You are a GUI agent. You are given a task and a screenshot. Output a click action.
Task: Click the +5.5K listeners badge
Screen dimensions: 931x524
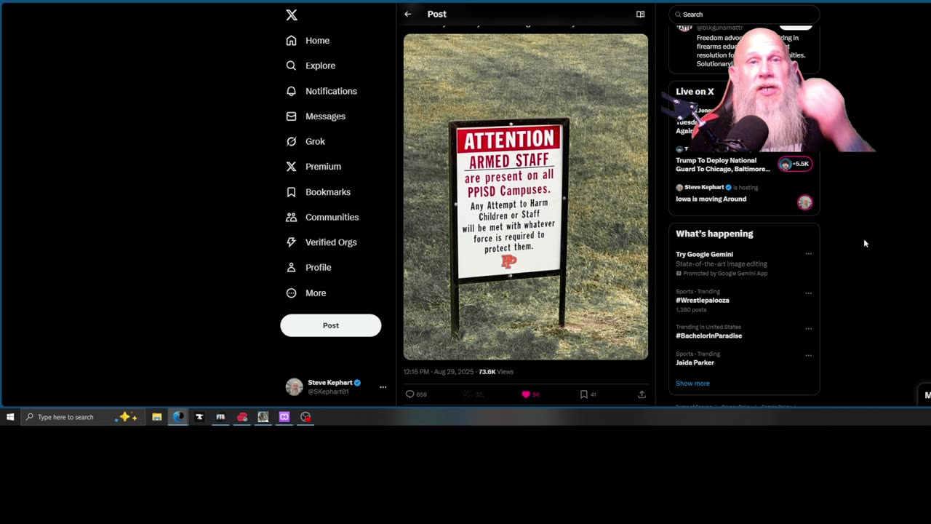(794, 164)
